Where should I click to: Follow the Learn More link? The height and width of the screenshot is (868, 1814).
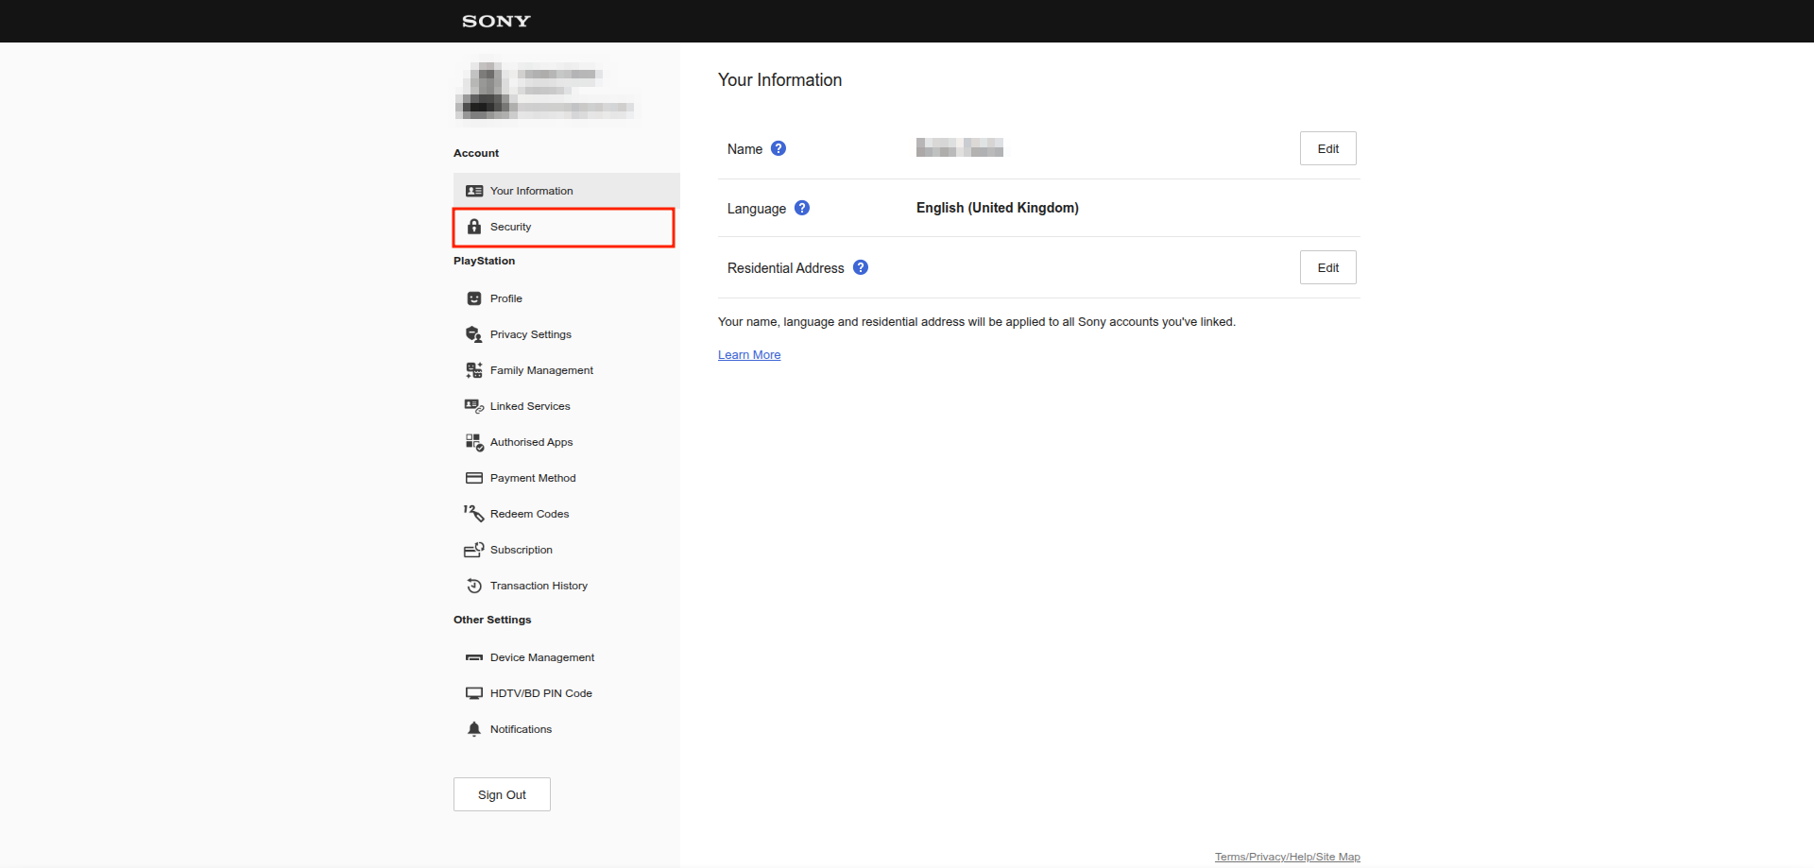pos(749,355)
